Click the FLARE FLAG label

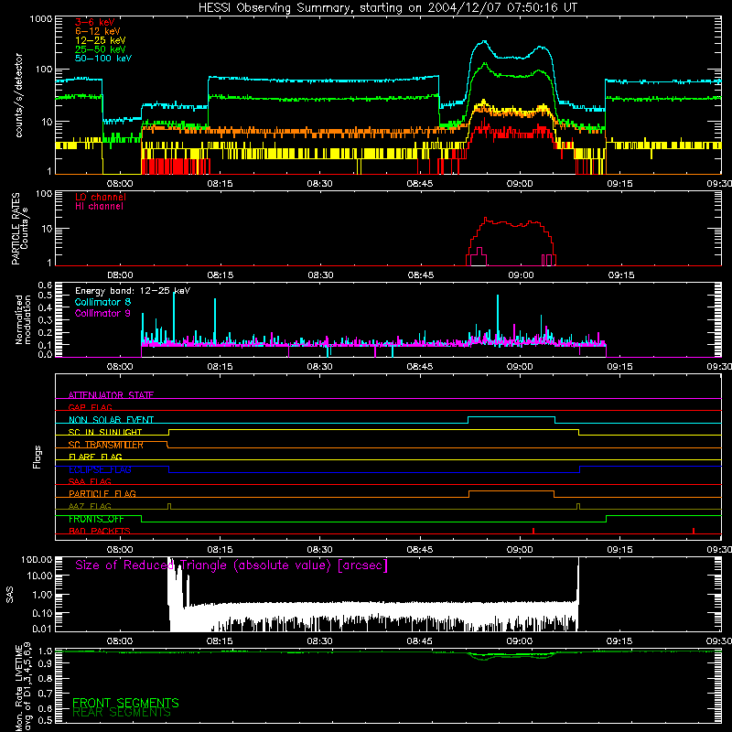point(95,457)
